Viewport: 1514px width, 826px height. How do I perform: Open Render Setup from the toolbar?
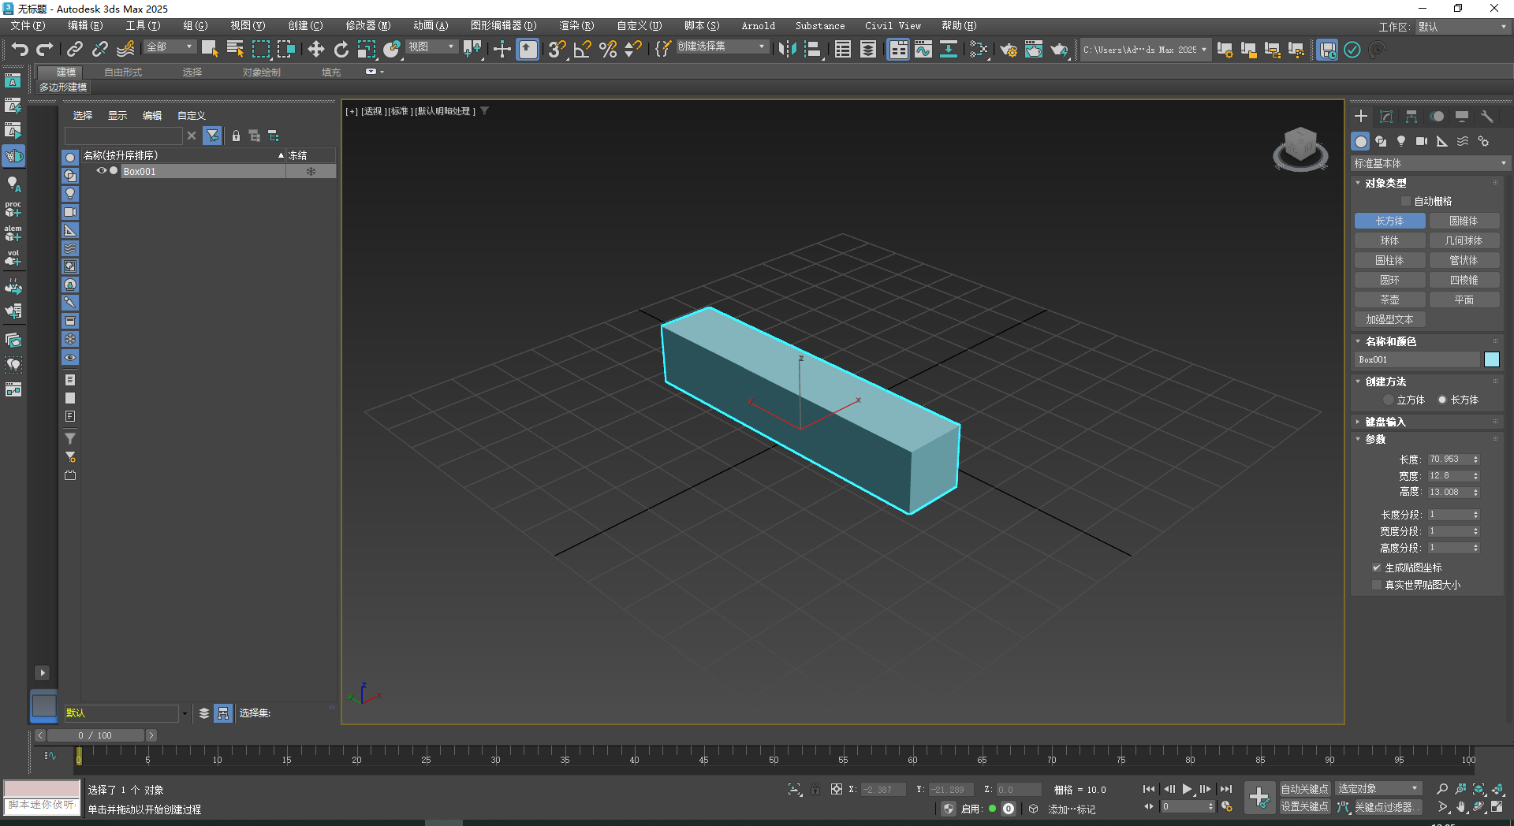click(x=1008, y=50)
